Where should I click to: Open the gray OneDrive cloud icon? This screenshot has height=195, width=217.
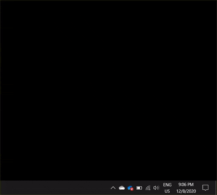(122, 188)
